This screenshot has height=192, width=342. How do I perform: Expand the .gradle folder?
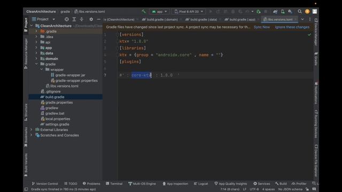coord(36,31)
